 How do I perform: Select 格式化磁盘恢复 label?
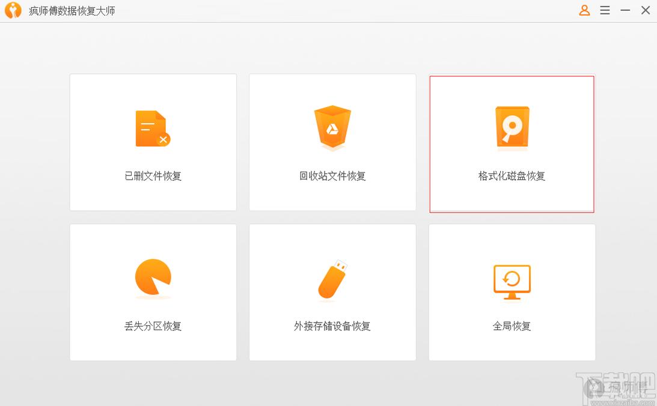(512, 176)
